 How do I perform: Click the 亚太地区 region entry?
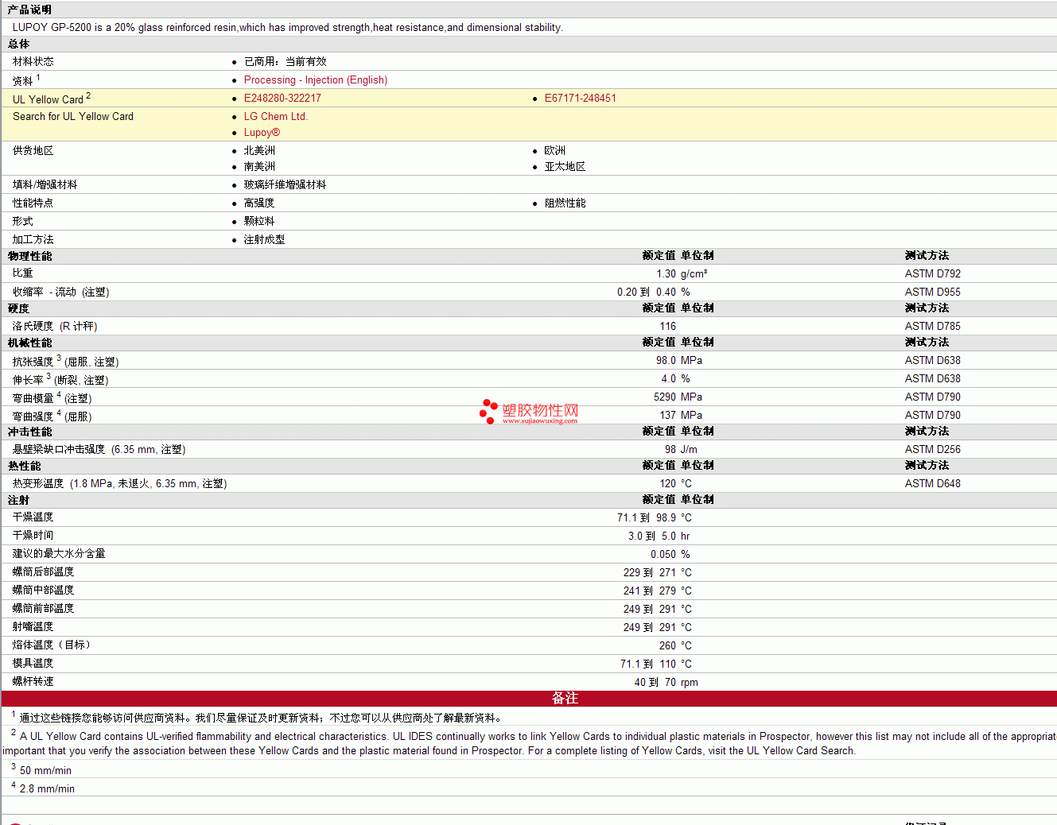pos(565,167)
